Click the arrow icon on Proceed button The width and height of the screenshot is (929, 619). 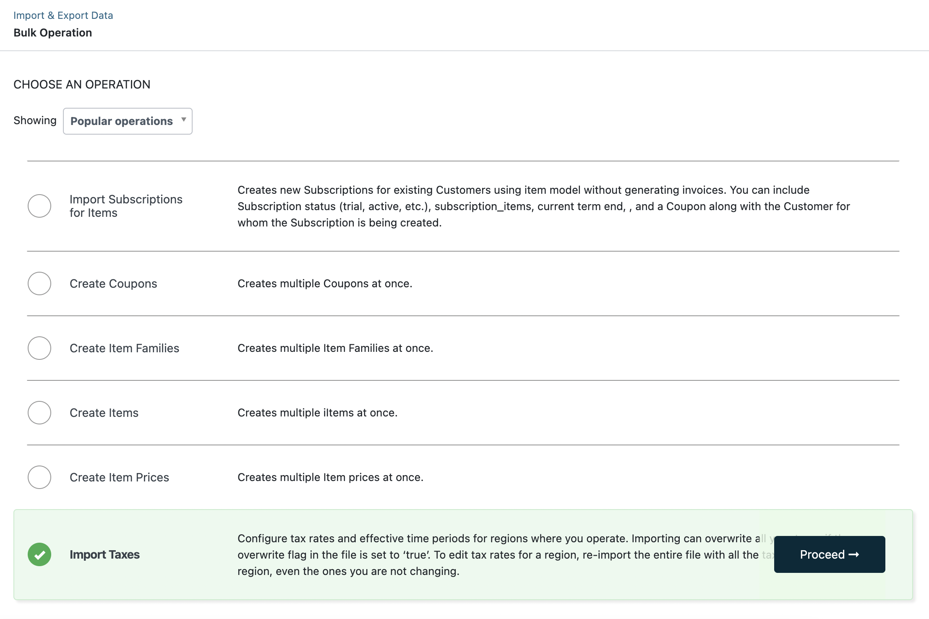pyautogui.click(x=854, y=554)
